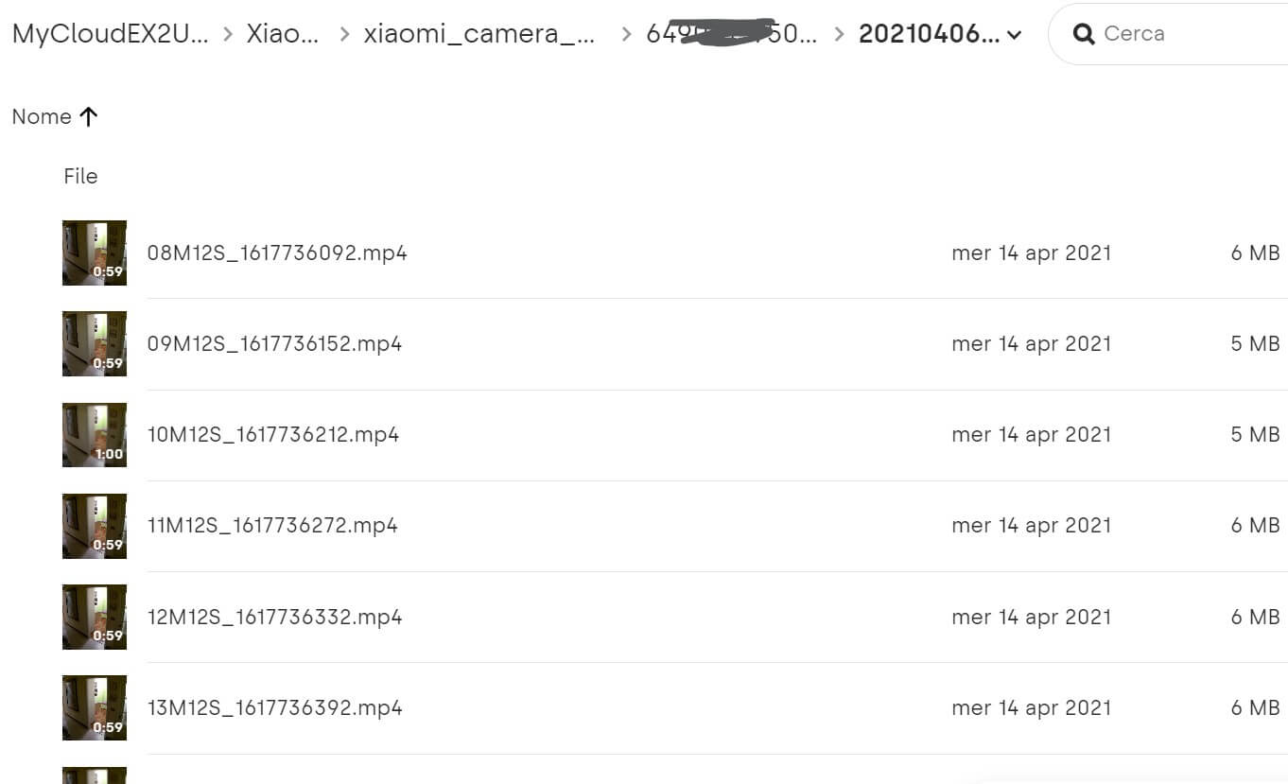
Task: Open file name 08M12S_1617736092.mp4
Action: [277, 253]
